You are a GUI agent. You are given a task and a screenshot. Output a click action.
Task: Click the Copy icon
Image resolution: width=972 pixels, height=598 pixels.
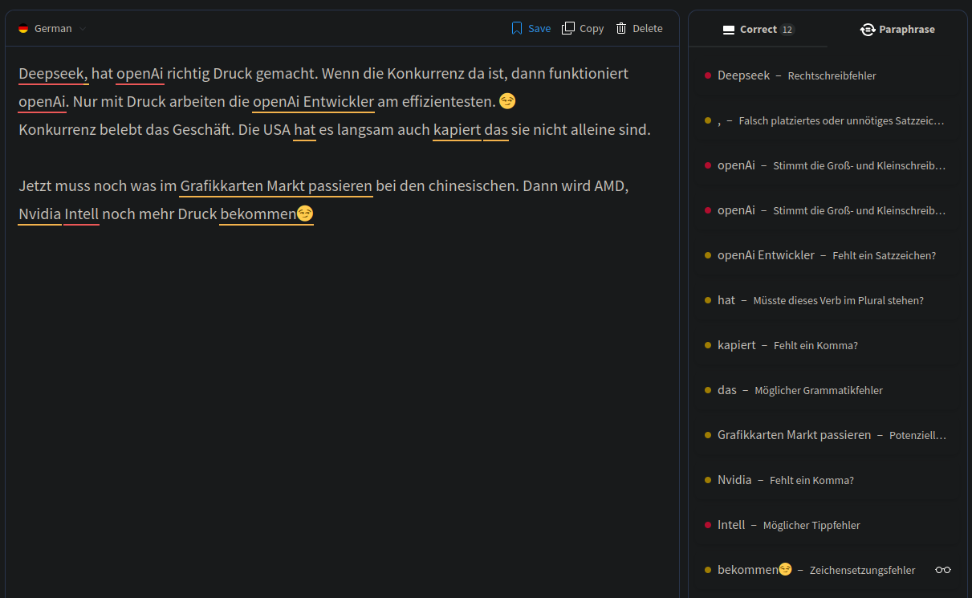click(568, 28)
